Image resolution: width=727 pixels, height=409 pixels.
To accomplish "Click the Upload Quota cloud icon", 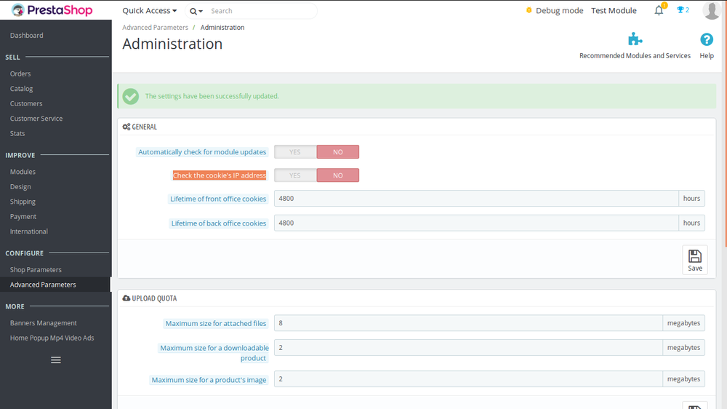I will [126, 298].
